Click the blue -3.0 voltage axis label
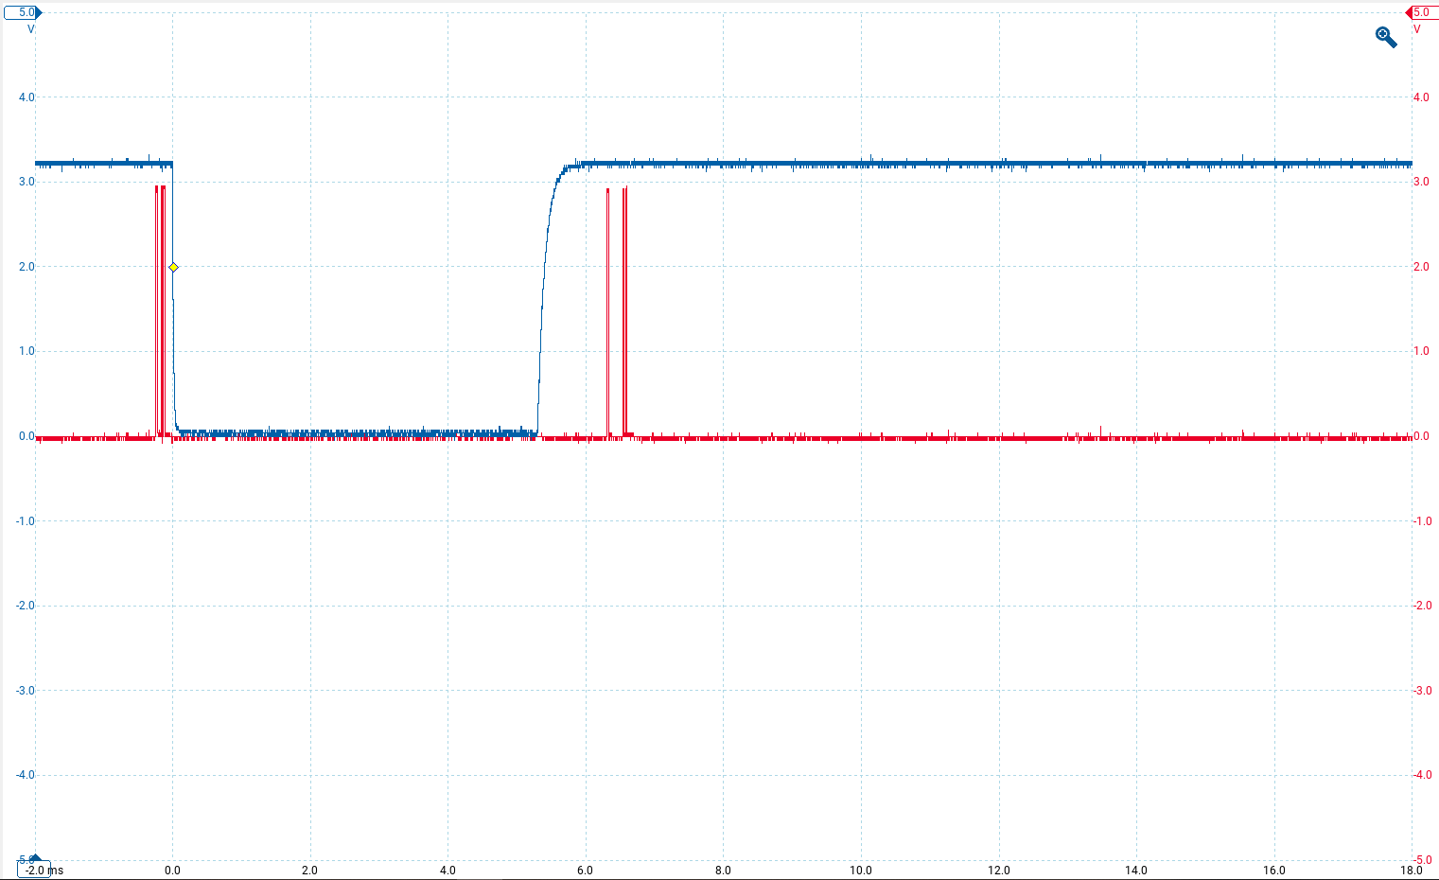Screen dimensions: 1439x880 25,691
